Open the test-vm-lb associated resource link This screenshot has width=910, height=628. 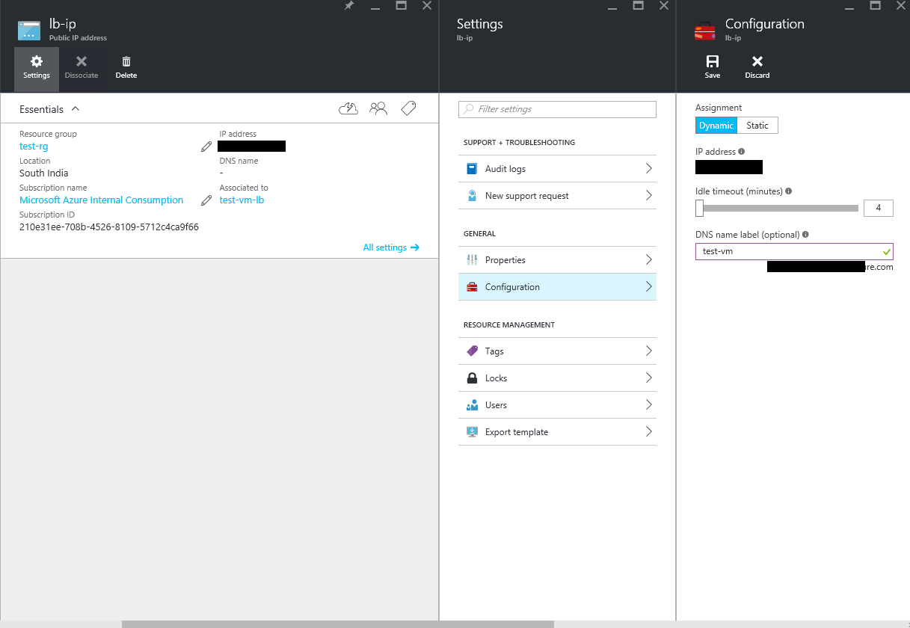(x=242, y=200)
